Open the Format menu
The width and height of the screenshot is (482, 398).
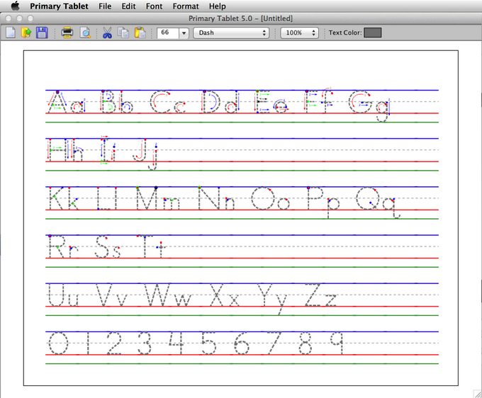pyautogui.click(x=185, y=6)
